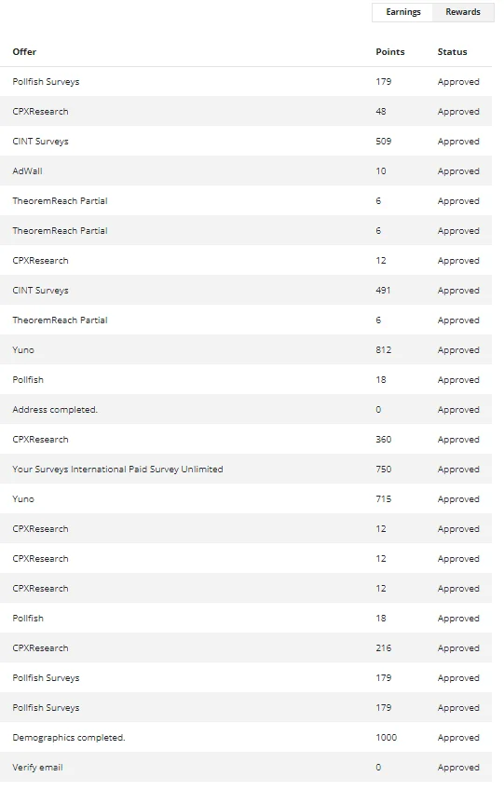Viewport: 504px width, 790px height.
Task: Select CPXResearch offer with 48 points
Action: pos(246,112)
